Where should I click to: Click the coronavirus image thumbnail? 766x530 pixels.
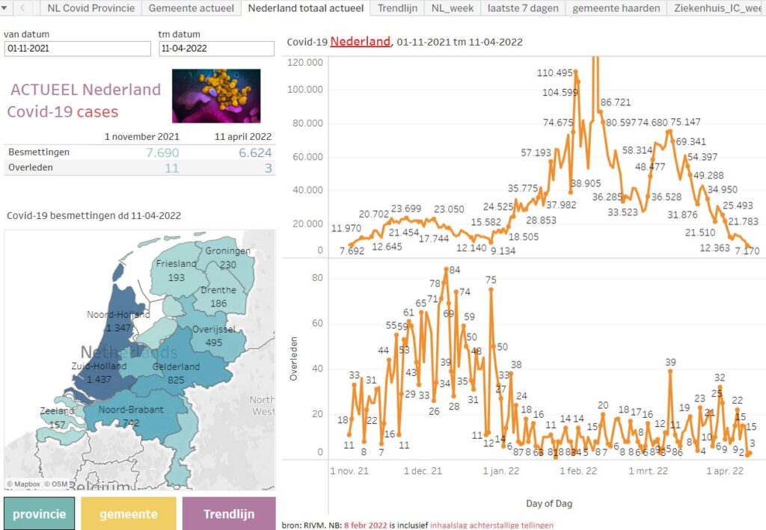coord(216,96)
